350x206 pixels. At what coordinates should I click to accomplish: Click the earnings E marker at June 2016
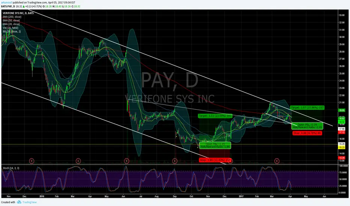[127, 161]
